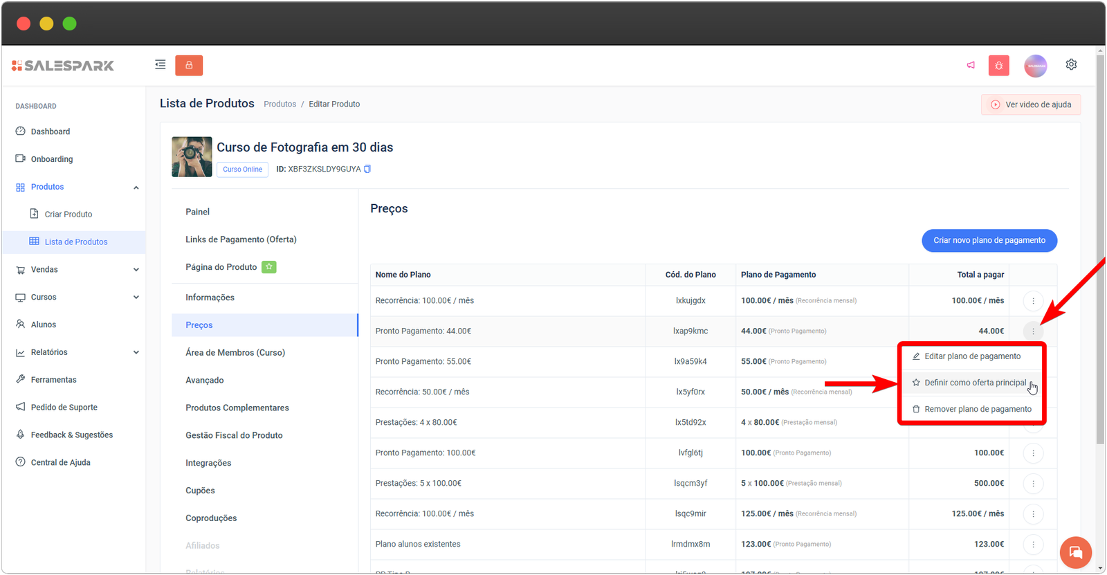The width and height of the screenshot is (1107, 575).
Task: Click the user profile avatar
Action: pyautogui.click(x=1035, y=66)
